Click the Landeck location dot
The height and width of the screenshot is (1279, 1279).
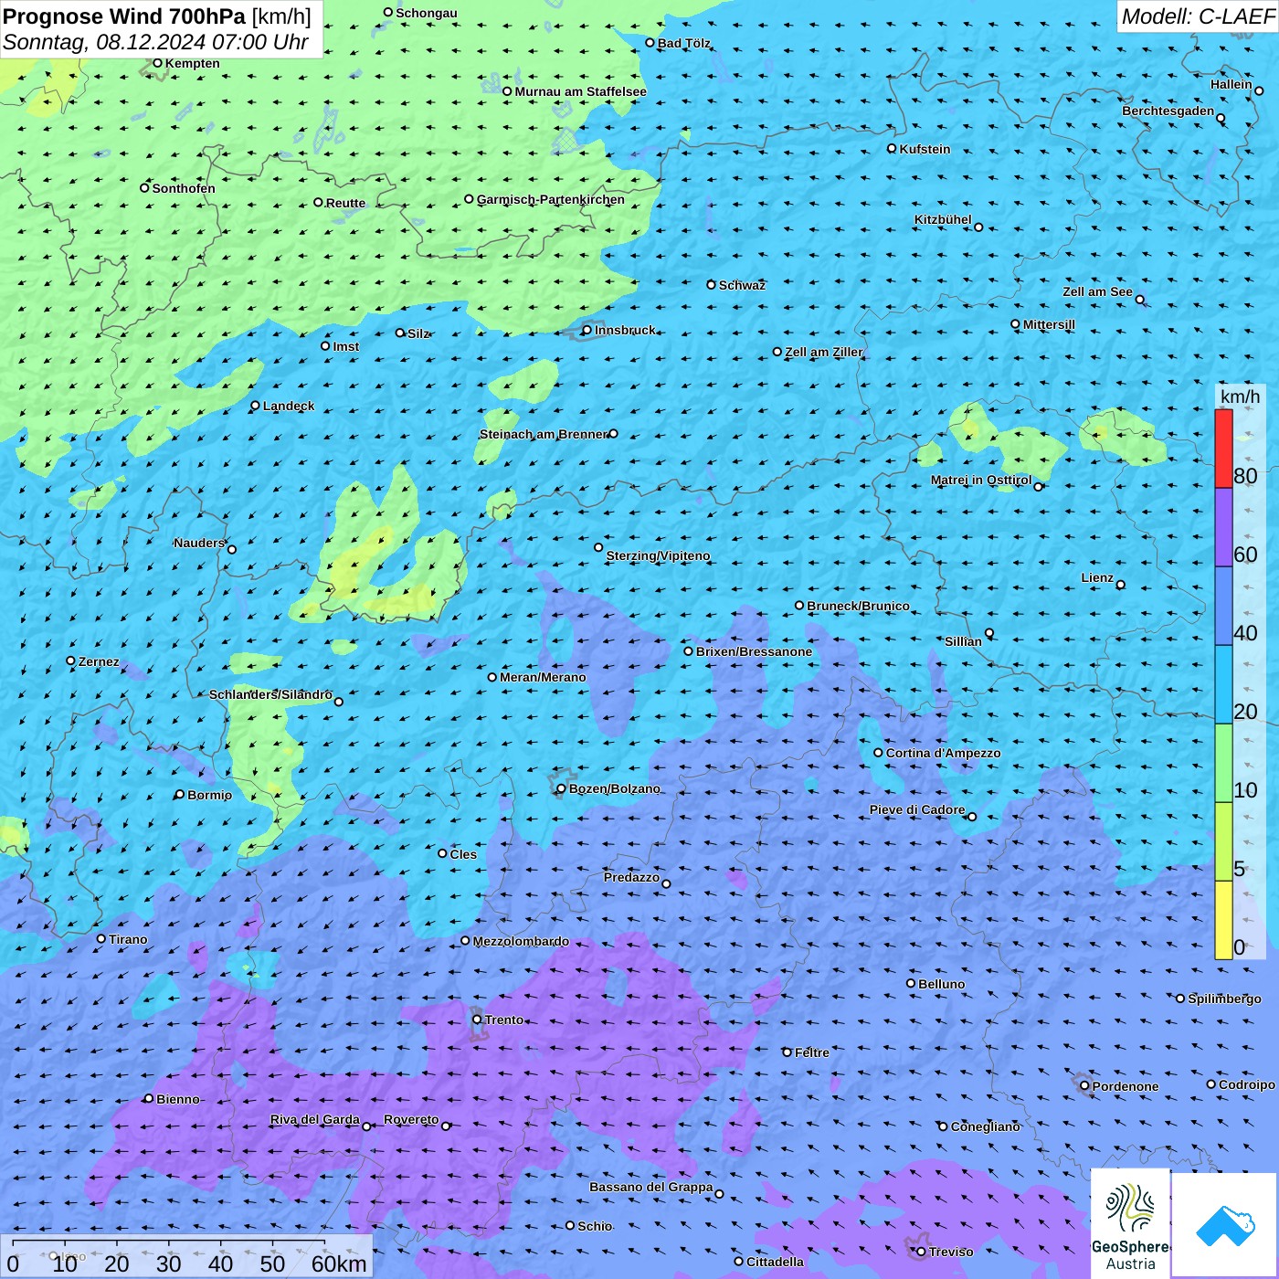[x=256, y=406]
